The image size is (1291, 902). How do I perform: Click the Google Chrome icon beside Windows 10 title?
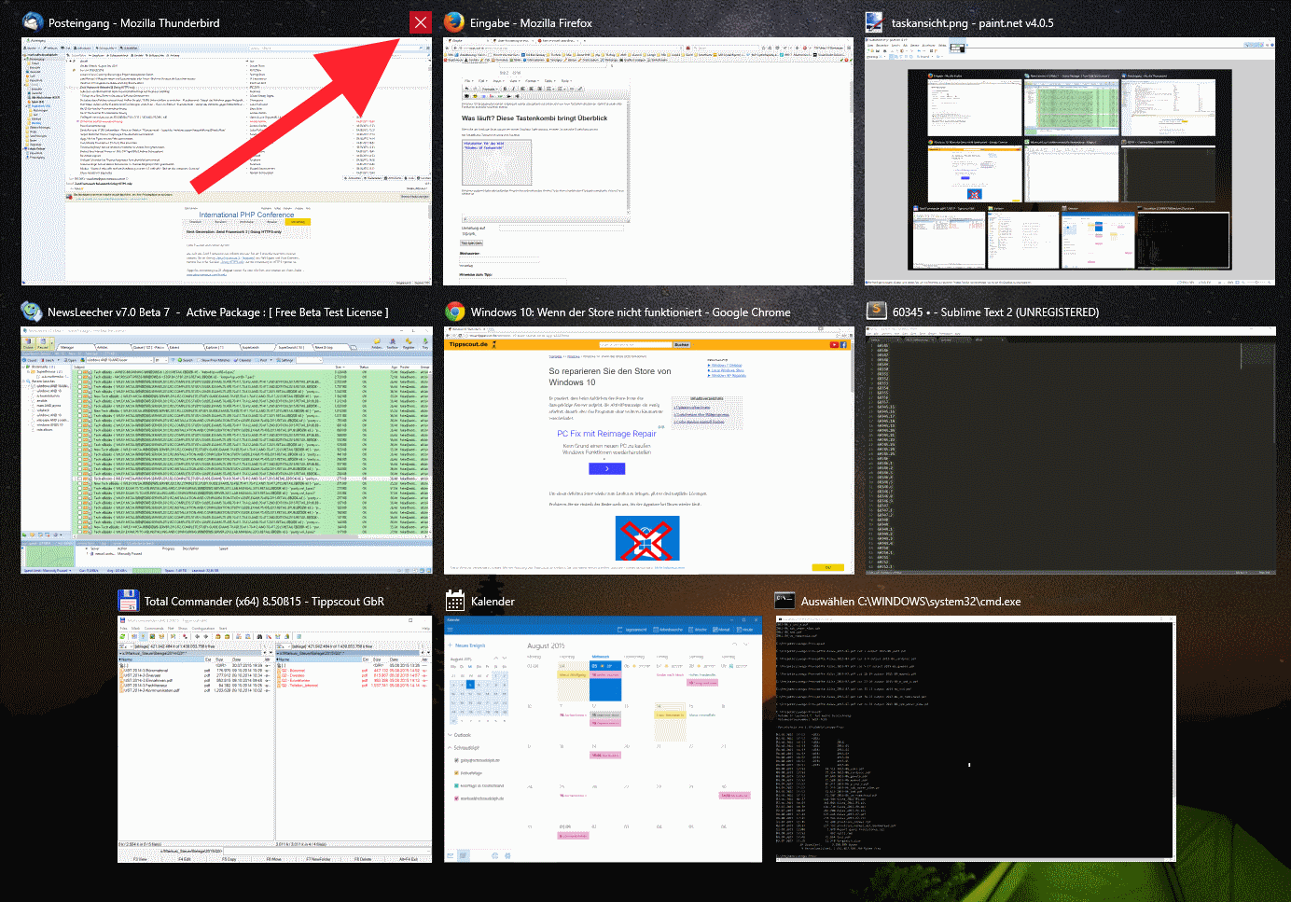454,312
